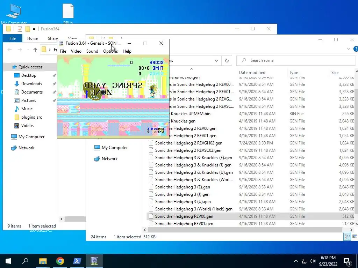Image resolution: width=358 pixels, height=268 pixels.
Task: Open the notification center icon
Action: point(347,261)
